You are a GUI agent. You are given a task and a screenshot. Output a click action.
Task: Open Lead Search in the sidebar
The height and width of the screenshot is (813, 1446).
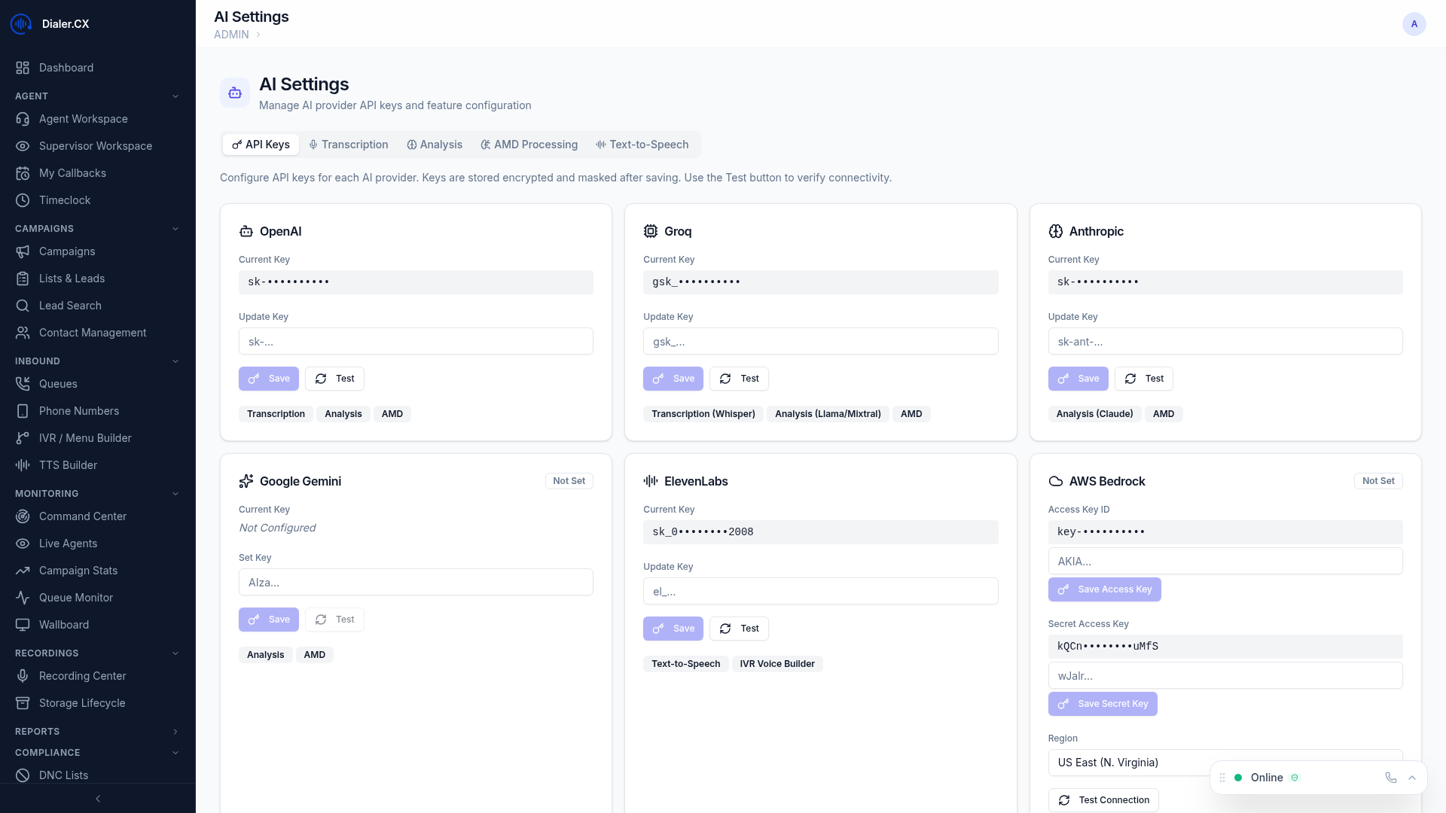coord(70,305)
